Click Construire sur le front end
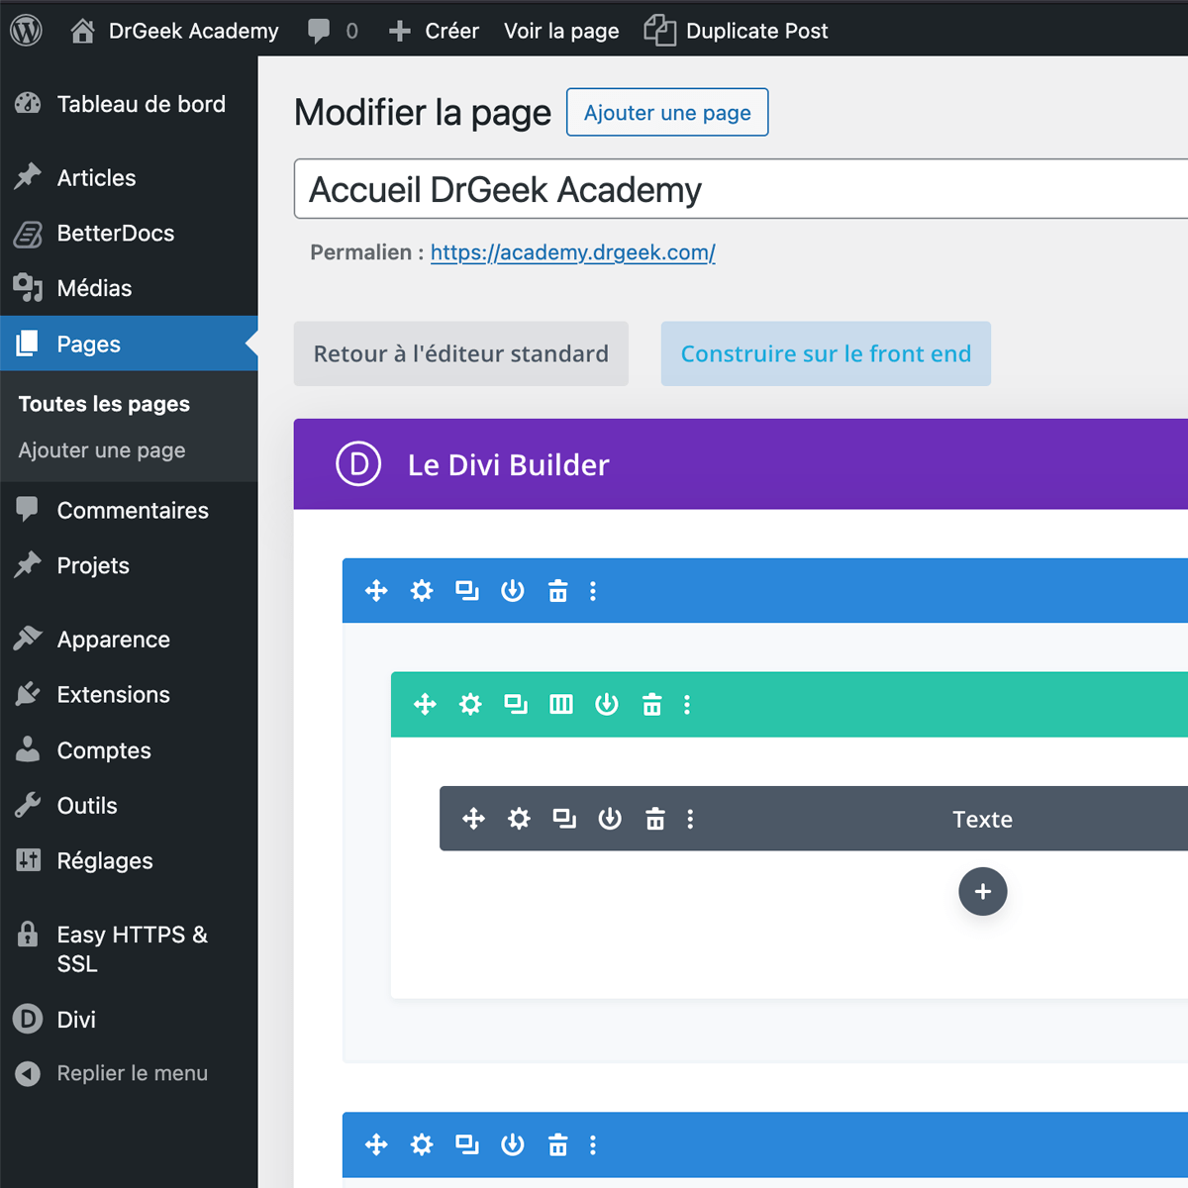 pos(825,353)
